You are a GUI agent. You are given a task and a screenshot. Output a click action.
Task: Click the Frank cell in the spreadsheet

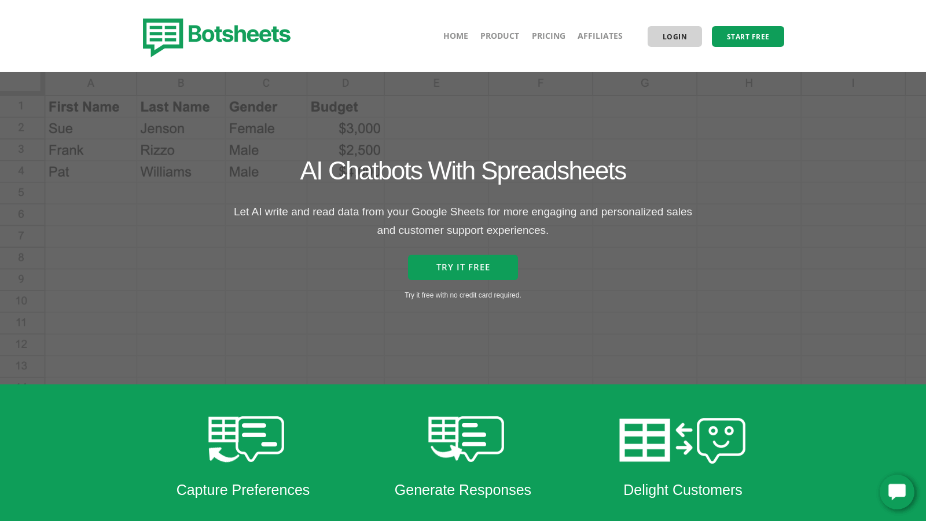coord(90,151)
